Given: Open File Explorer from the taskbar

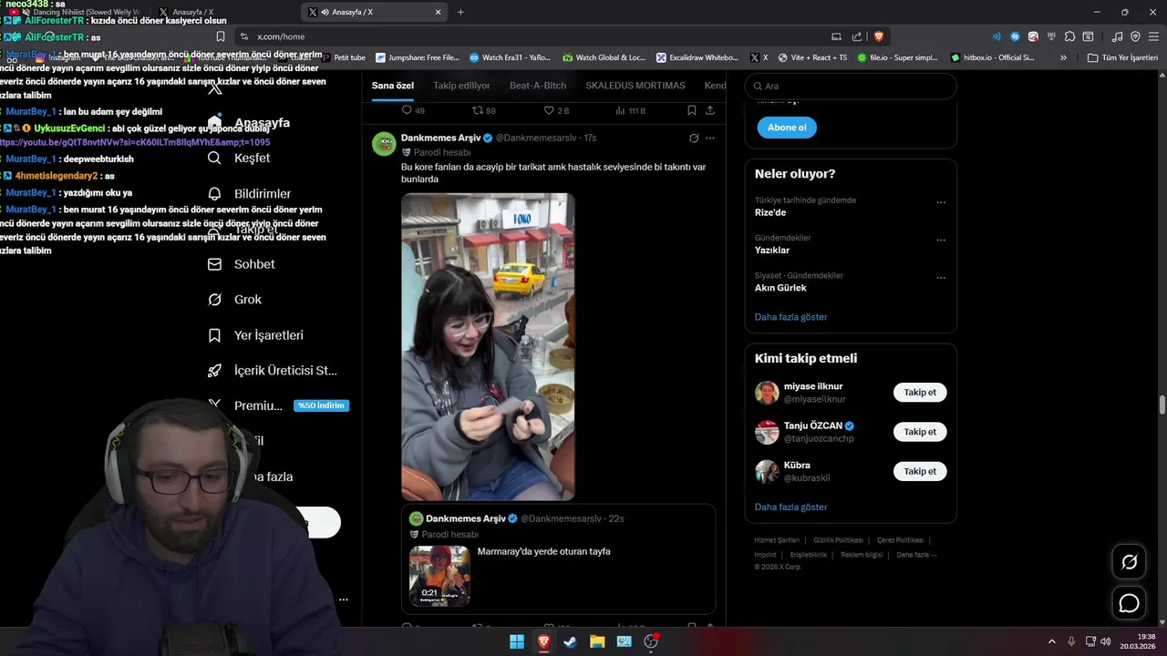Looking at the screenshot, I should [x=597, y=641].
